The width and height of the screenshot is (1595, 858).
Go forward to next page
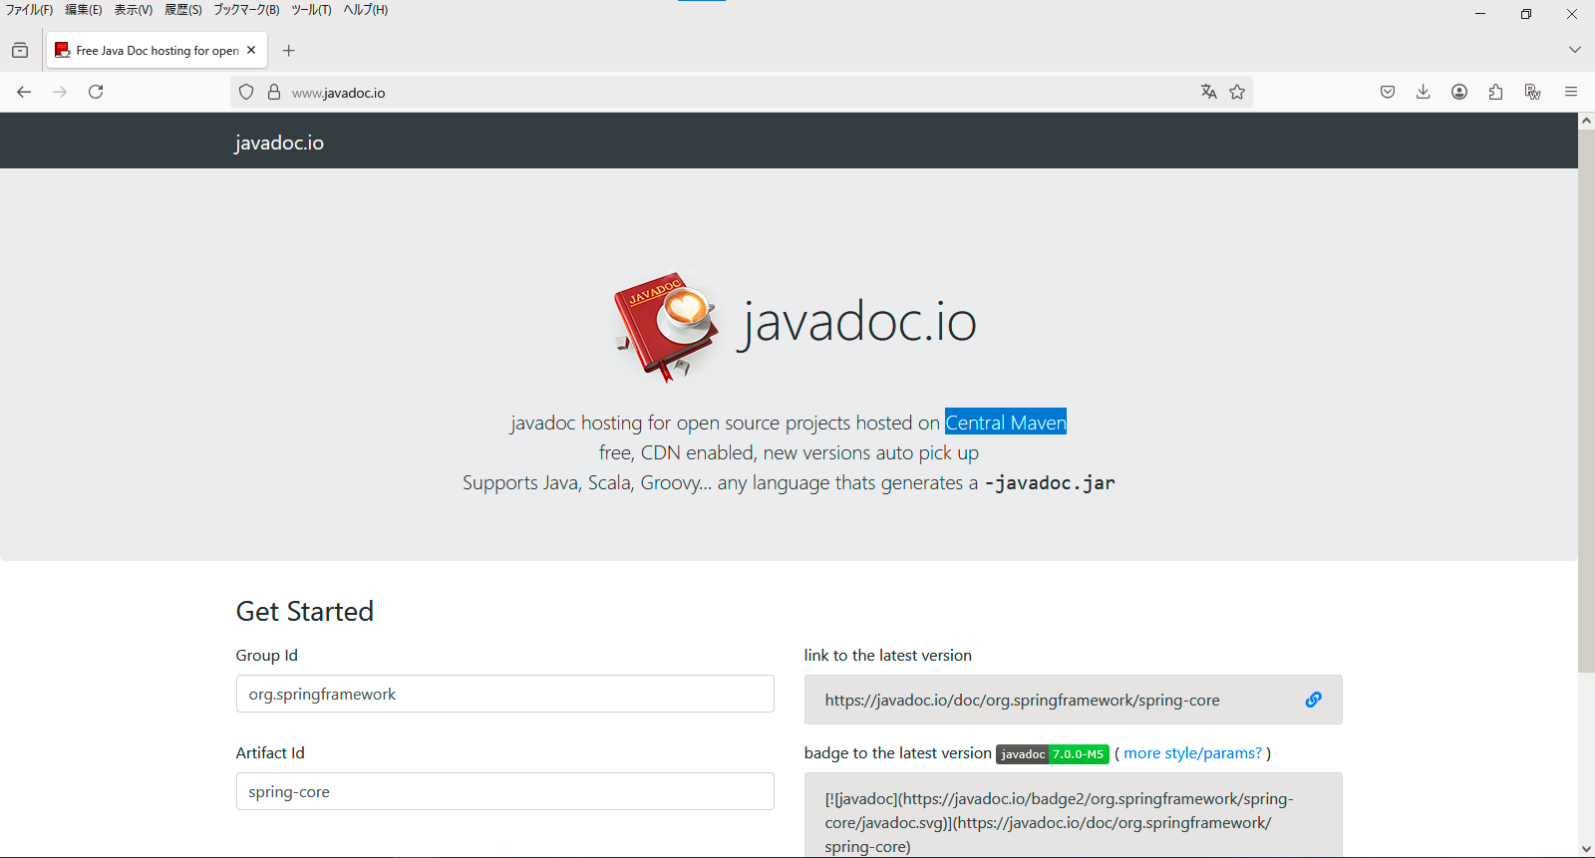[x=60, y=92]
